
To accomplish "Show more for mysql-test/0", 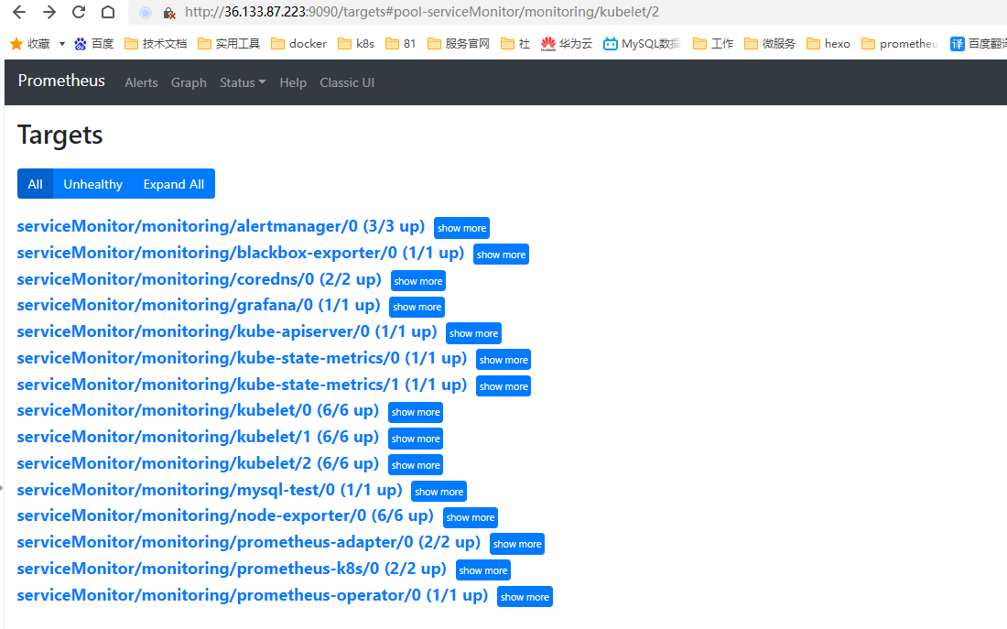I will pos(439,492).
